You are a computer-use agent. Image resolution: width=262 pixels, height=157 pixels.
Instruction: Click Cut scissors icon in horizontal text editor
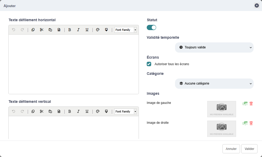pos(42,30)
